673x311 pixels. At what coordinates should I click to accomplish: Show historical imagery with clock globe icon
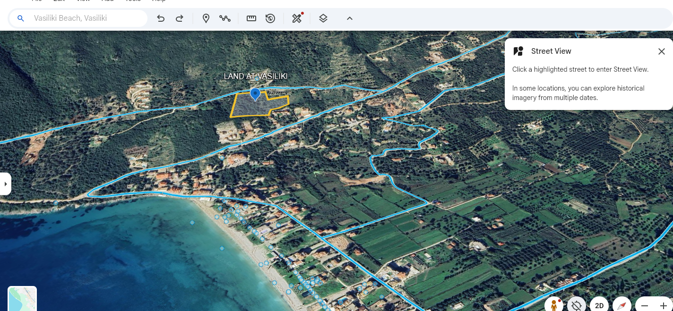[x=270, y=18]
